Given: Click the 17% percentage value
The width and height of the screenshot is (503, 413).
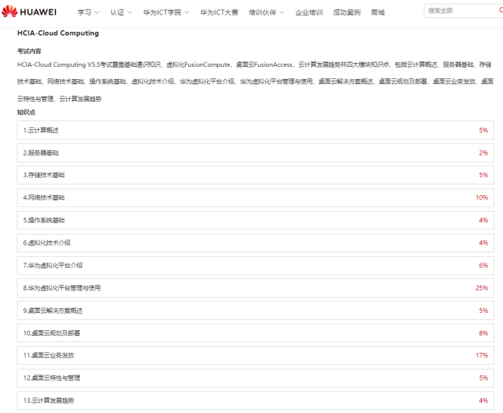Looking at the screenshot, I should 482,356.
